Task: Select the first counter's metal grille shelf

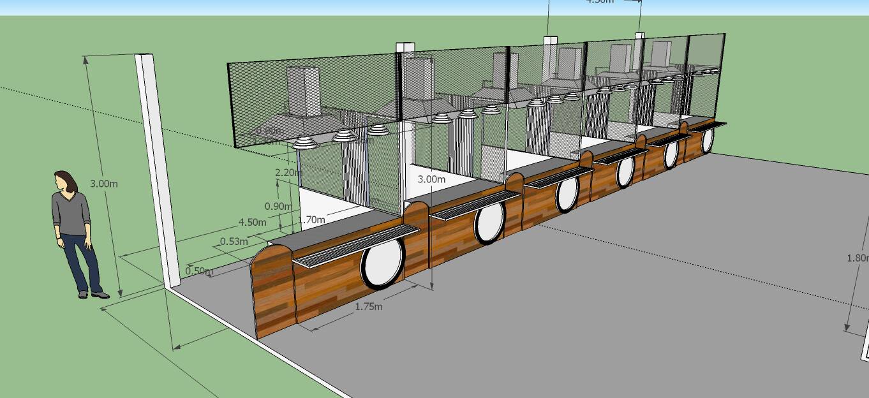Action: pos(355,245)
